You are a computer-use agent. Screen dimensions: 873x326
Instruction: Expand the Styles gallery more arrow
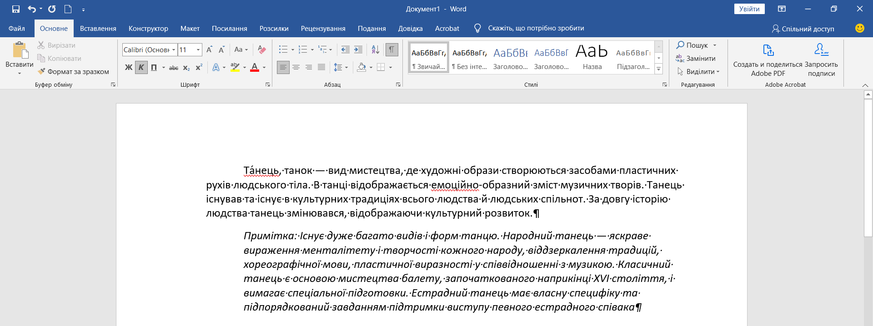(x=658, y=69)
